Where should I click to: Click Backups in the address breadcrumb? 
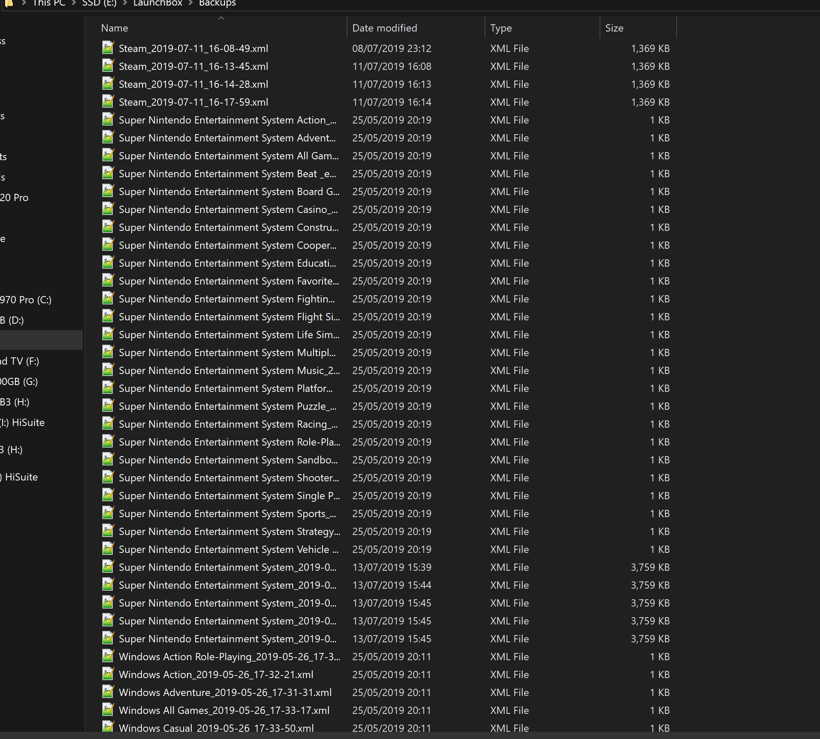point(217,3)
